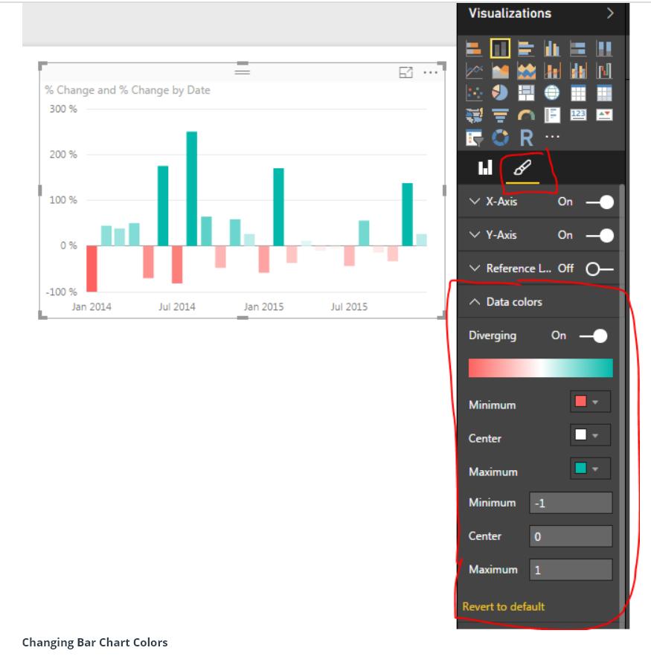Image resolution: width=651 pixels, height=665 pixels.
Task: Select the funnel chart visualization
Action: tap(500, 115)
